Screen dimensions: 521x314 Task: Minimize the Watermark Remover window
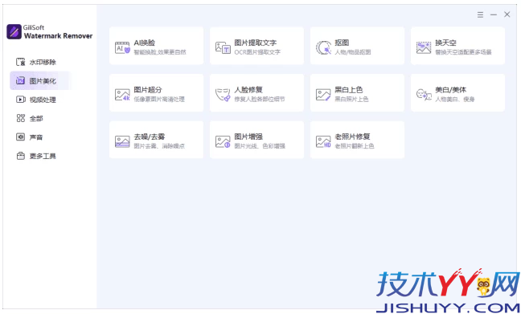tap(494, 14)
